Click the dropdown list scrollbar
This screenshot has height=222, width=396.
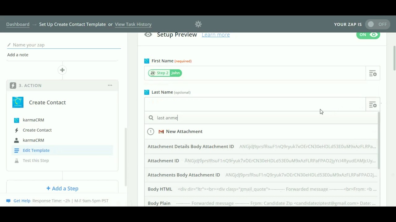coord(379,141)
